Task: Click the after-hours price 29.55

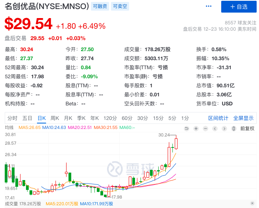Action: pos(37,38)
